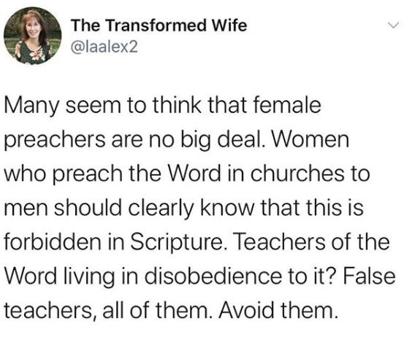Image resolution: width=404 pixels, height=337 pixels.
Task: Open The Transformed Wife display name link
Action: (159, 26)
